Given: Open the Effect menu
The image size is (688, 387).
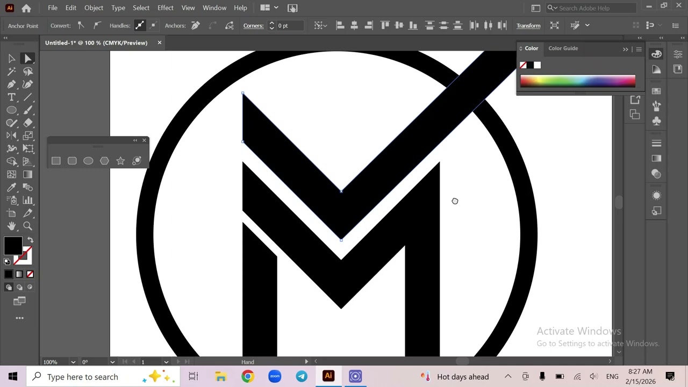Looking at the screenshot, I should tap(166, 8).
